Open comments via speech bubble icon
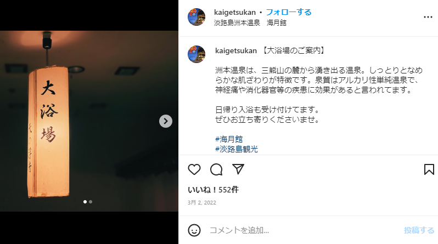The height and width of the screenshot is (244, 438). coord(216,169)
